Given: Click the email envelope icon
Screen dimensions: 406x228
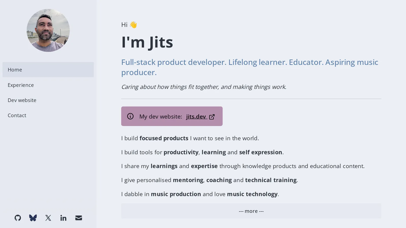Looking at the screenshot, I should (x=79, y=218).
